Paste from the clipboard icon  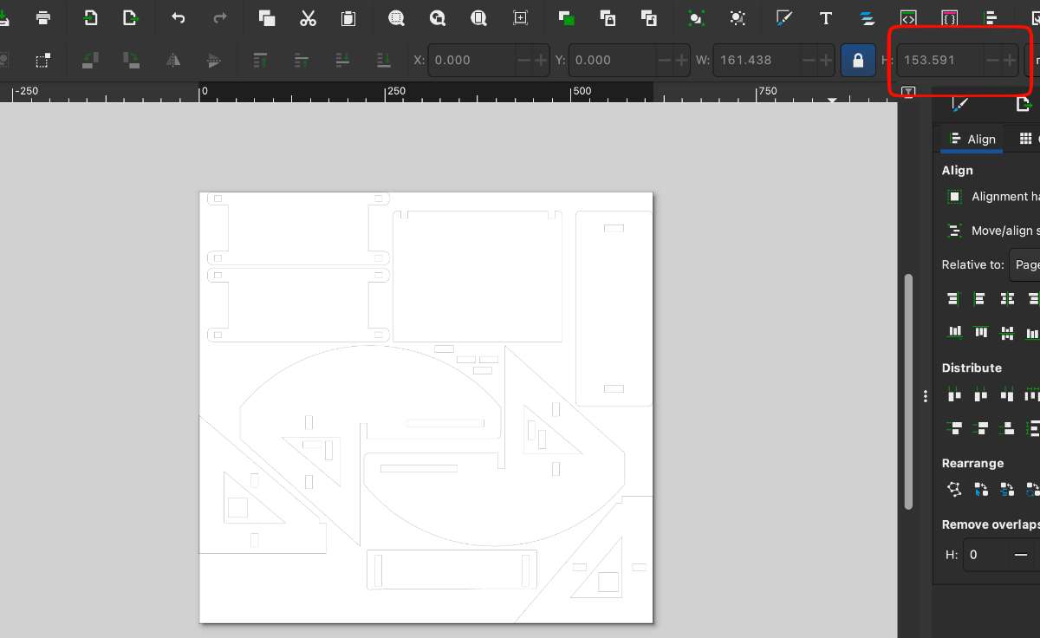[348, 17]
